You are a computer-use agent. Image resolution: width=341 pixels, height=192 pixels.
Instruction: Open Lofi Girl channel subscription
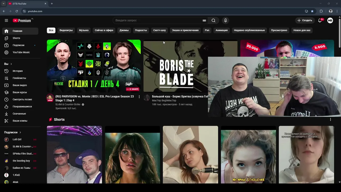coord(20,139)
